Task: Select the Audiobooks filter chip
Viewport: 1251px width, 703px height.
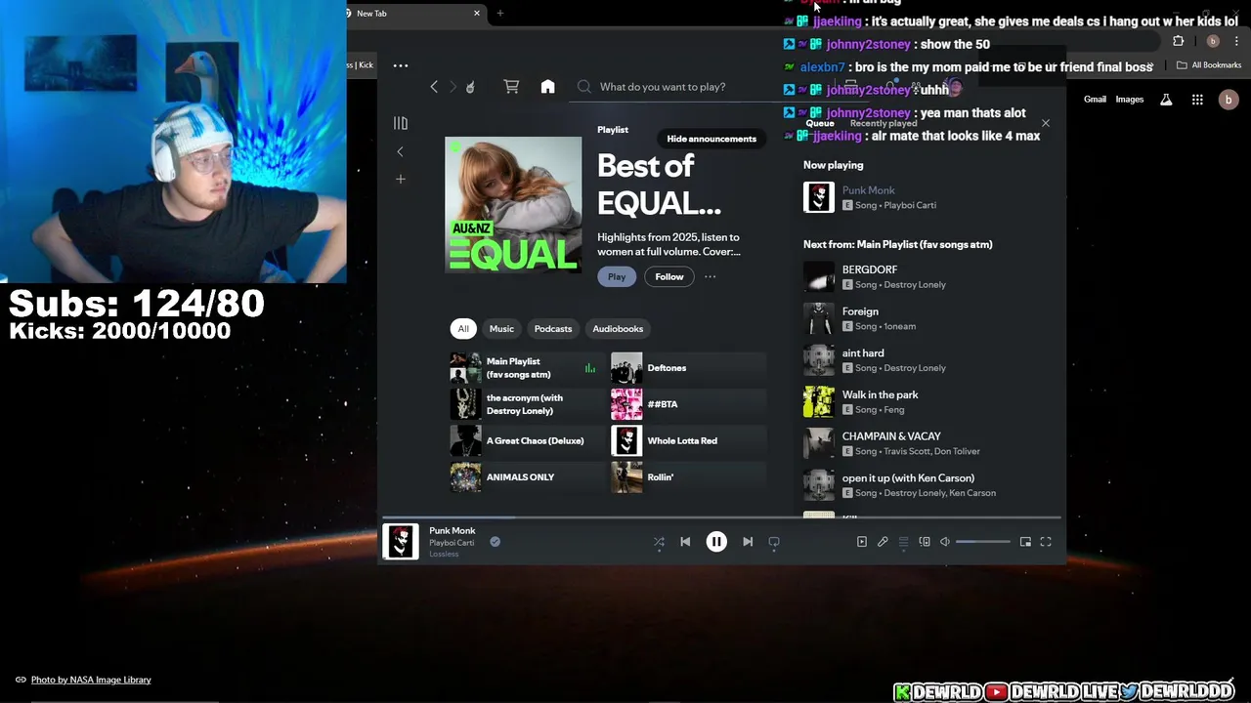Action: point(618,329)
